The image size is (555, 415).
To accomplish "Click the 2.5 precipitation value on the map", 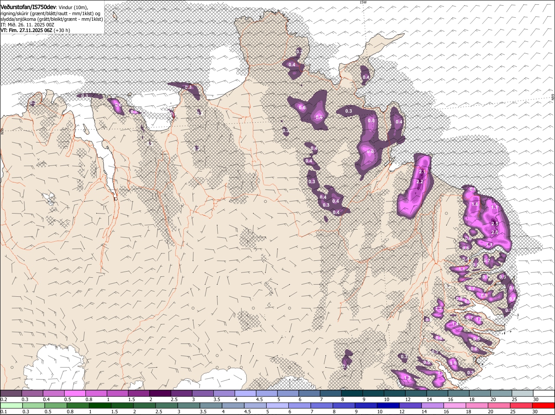I will coord(495,223).
